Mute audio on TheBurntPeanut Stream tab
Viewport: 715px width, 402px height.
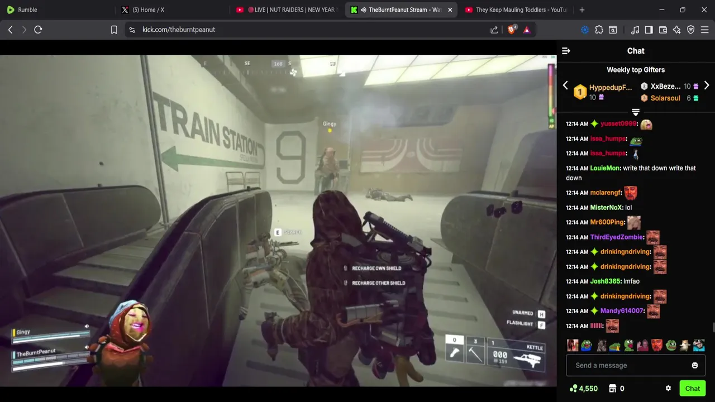[x=364, y=9]
